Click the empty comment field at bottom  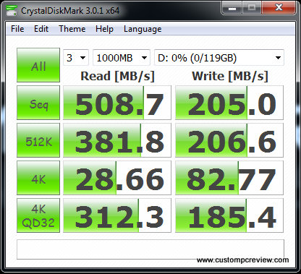click(x=150, y=249)
